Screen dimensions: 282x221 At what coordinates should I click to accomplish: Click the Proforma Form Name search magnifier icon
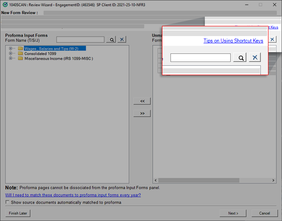111,39
